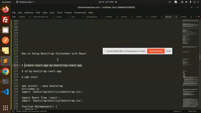The height and width of the screenshot is (113, 201).
Task: Click the test.txt tab unsaved dot
Action: click(177, 17)
